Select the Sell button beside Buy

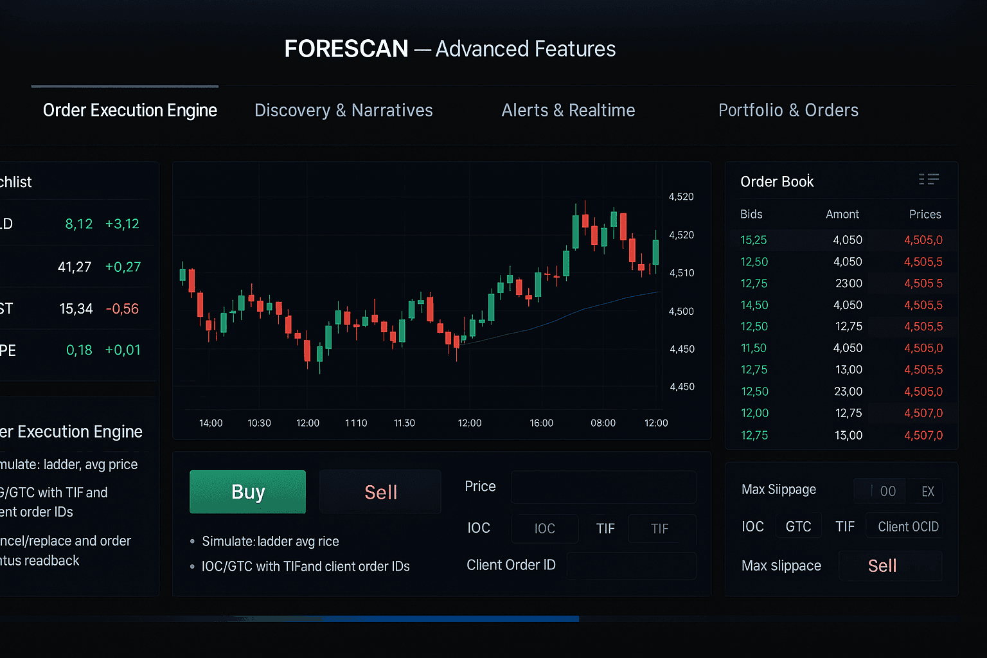pos(380,492)
